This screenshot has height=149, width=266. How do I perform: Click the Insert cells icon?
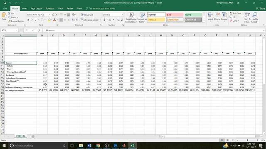[x=210, y=15]
